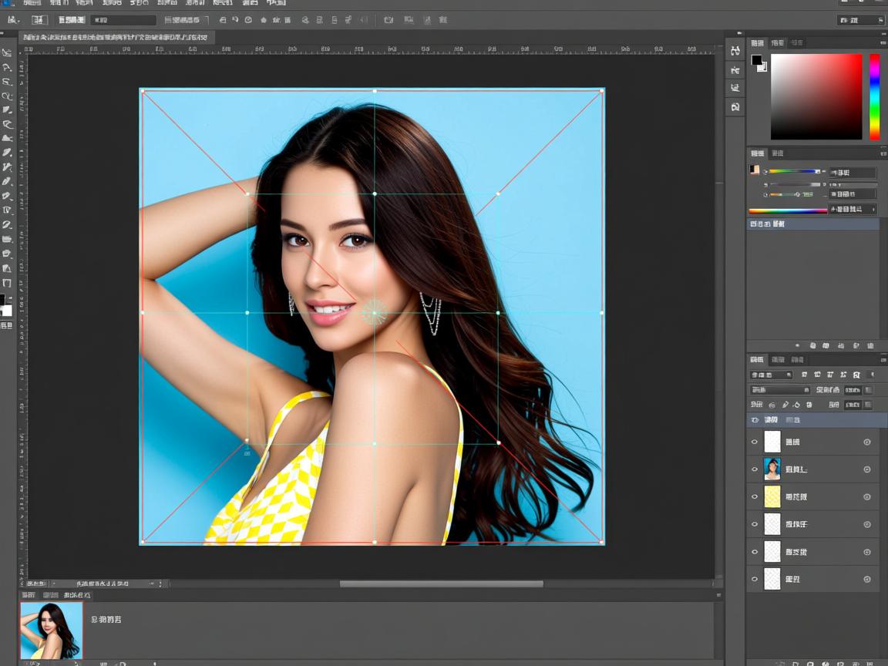Click the document title tab above the canvas
Screen dimensions: 888x666
point(116,37)
